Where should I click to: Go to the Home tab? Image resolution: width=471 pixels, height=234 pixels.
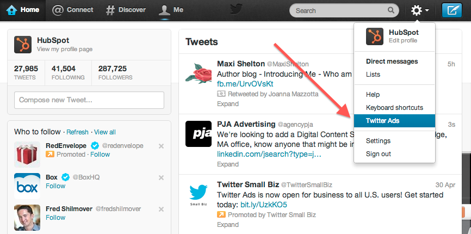23,10
